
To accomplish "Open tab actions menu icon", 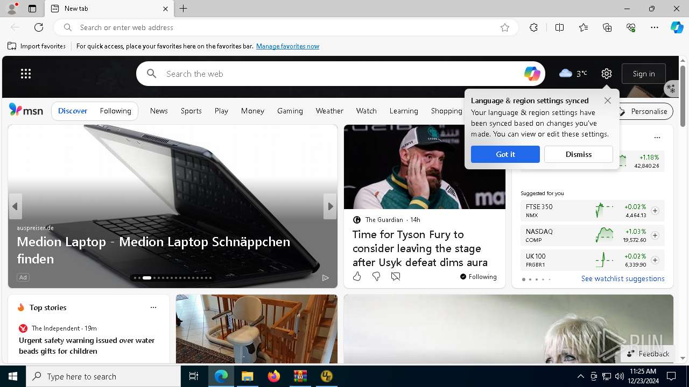I will [x=32, y=9].
